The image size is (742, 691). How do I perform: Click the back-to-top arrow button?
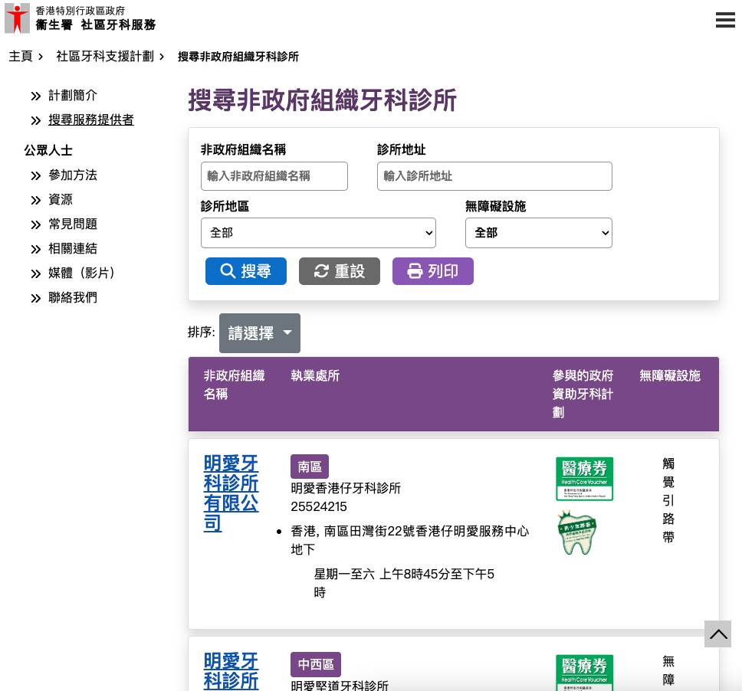tap(717, 634)
